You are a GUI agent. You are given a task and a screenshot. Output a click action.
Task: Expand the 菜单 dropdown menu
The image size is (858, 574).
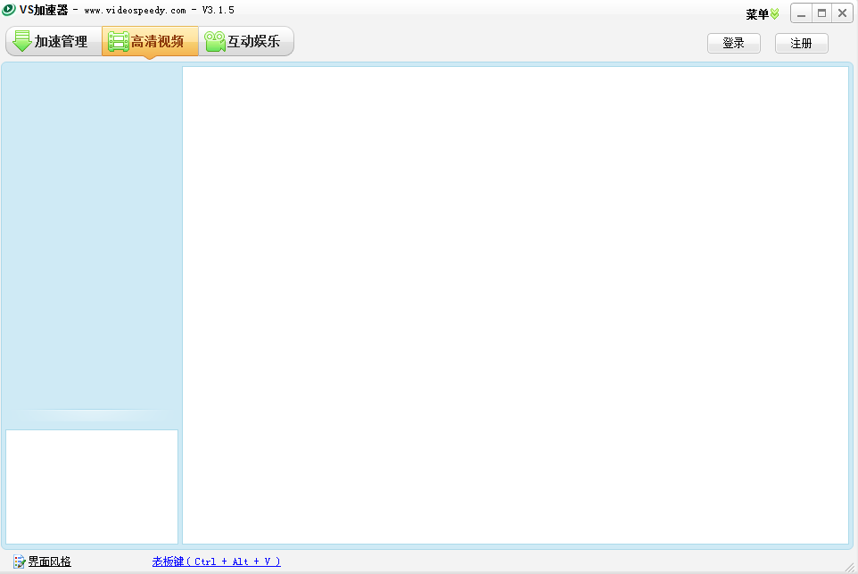(763, 14)
